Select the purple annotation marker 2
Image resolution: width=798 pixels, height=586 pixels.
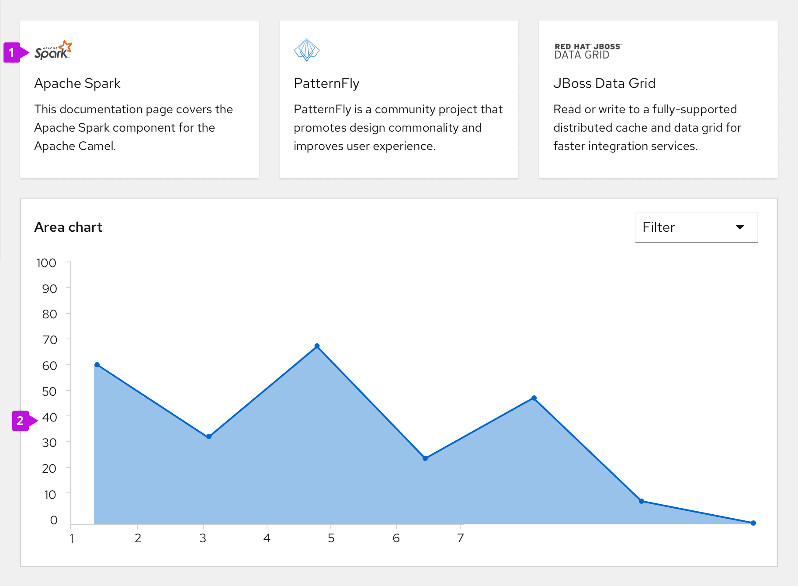coord(21,421)
